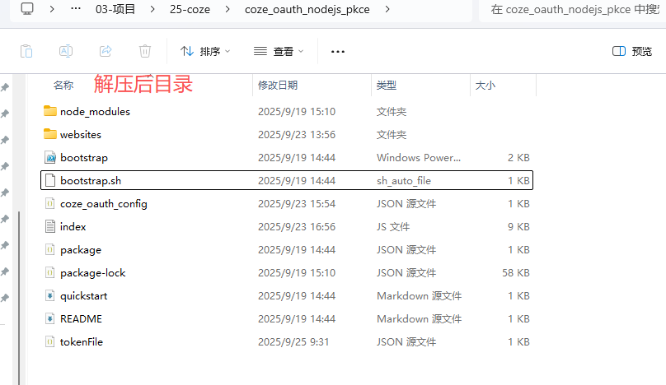666x385 pixels.
Task: Select the README Markdown icon
Action: [x=50, y=318]
